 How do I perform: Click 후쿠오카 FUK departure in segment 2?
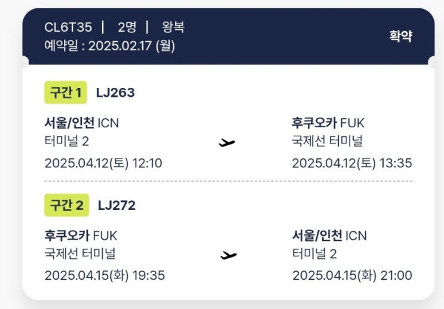(x=81, y=235)
